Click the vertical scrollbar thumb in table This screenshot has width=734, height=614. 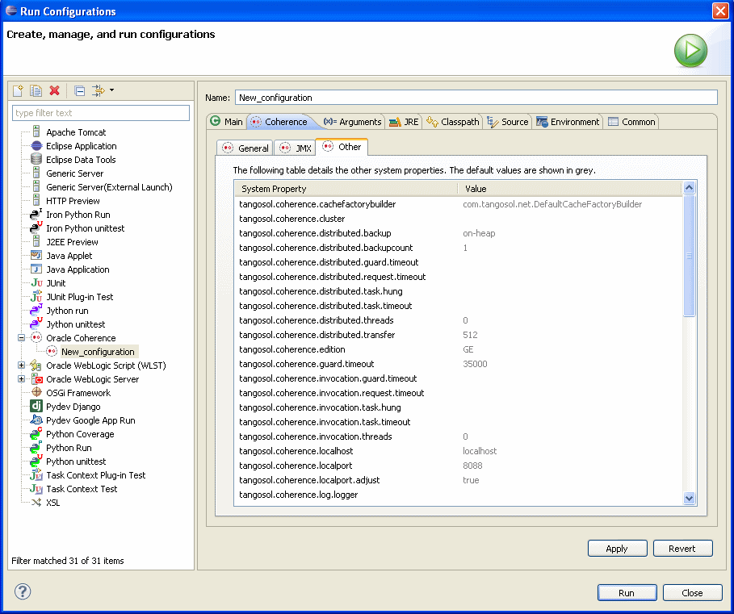689,256
